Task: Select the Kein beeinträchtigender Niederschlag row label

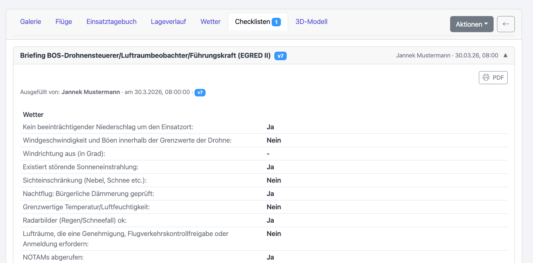Action: (x=108, y=127)
